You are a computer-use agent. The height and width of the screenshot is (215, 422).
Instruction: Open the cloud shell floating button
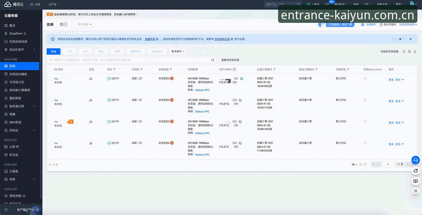[x=416, y=171]
